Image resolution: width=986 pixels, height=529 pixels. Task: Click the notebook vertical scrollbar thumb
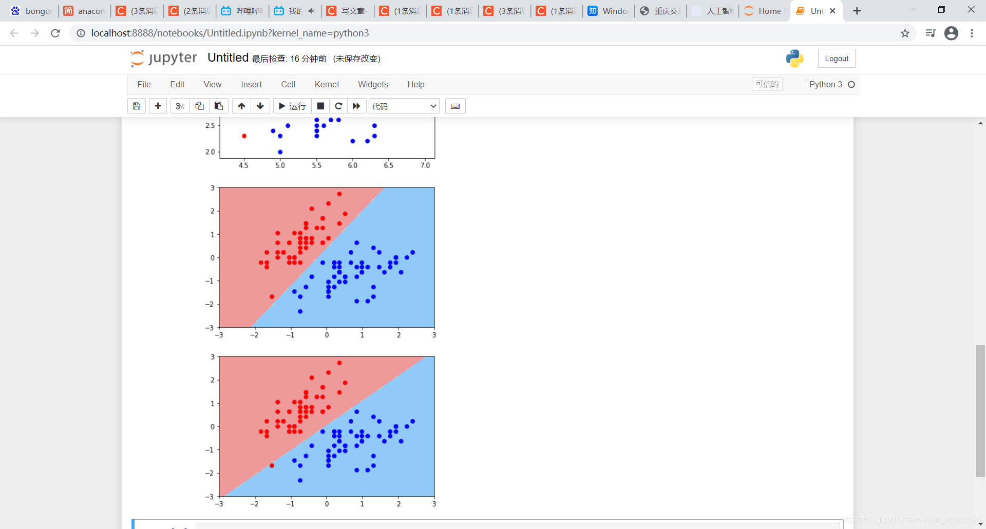(x=980, y=411)
